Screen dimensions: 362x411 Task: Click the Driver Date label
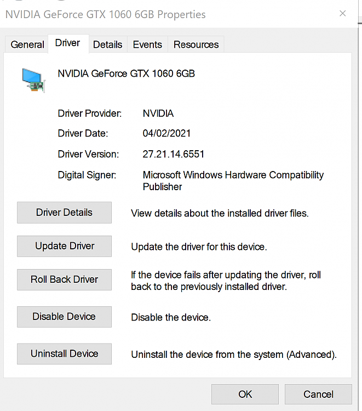[83, 133]
